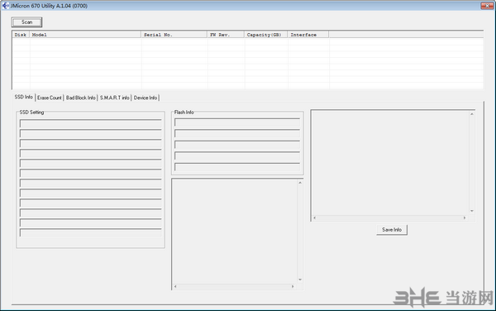Click the Scan button
Screen dimensions: 496x311
(x=27, y=22)
